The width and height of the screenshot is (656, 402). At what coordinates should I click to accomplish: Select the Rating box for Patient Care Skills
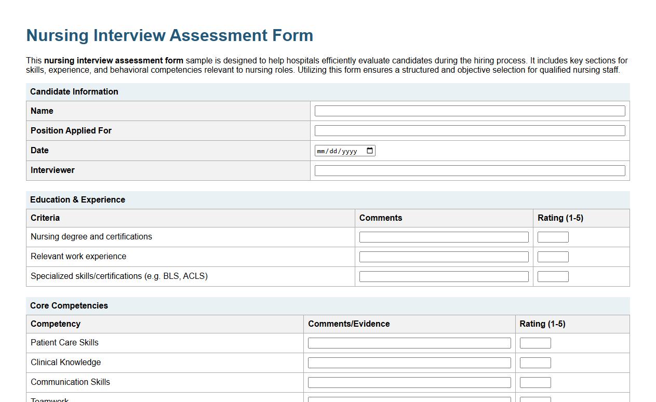click(535, 342)
